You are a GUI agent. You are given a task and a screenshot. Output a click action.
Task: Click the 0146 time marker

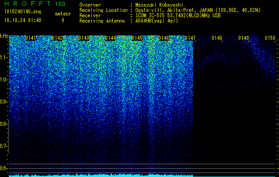point(164,38)
